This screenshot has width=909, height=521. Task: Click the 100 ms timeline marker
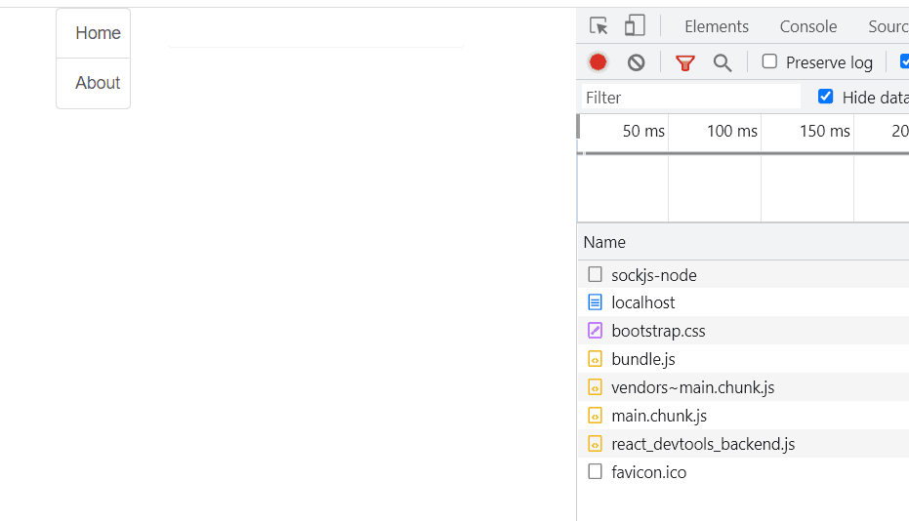[732, 131]
